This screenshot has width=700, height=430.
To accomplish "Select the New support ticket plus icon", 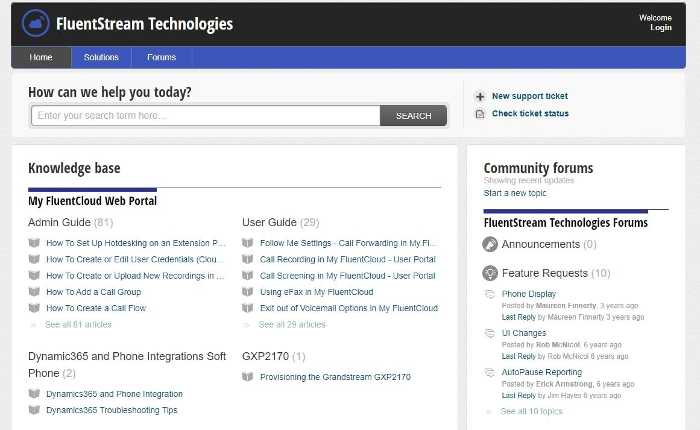I will [480, 96].
